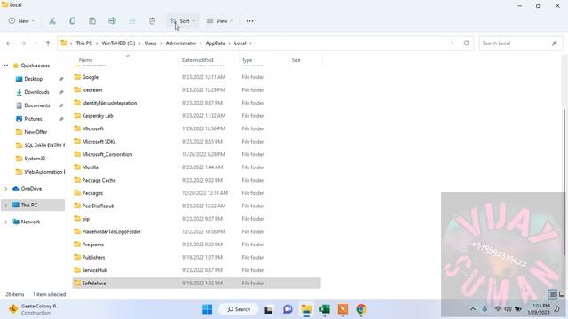Click the Copy icon in toolbar
The image size is (568, 319).
tap(73, 21)
